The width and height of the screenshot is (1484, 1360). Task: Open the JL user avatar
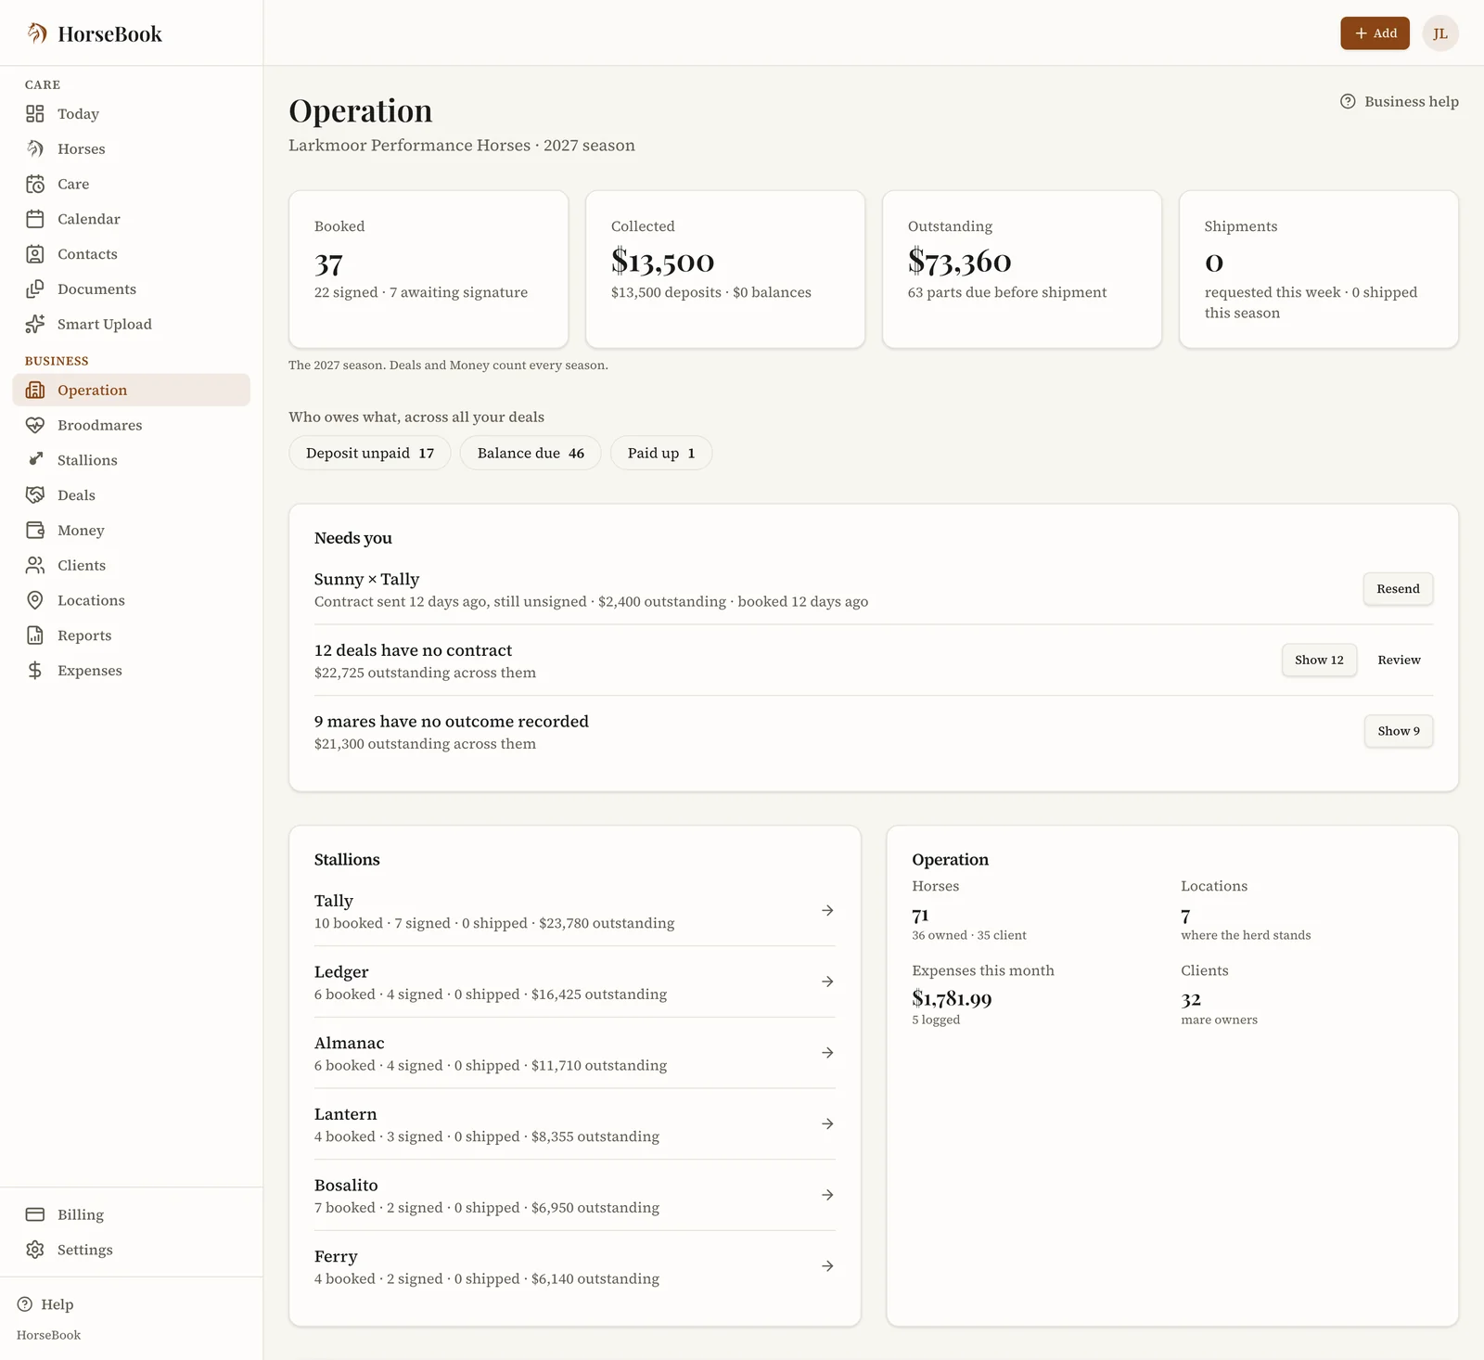coord(1440,33)
